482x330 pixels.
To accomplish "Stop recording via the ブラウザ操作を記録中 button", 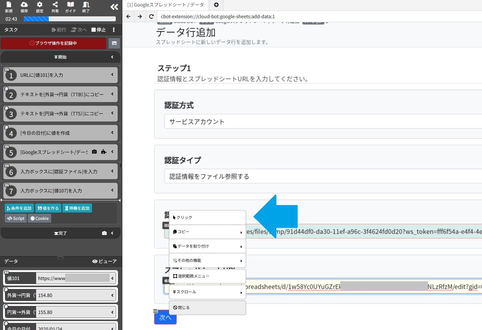I will [x=53, y=43].
